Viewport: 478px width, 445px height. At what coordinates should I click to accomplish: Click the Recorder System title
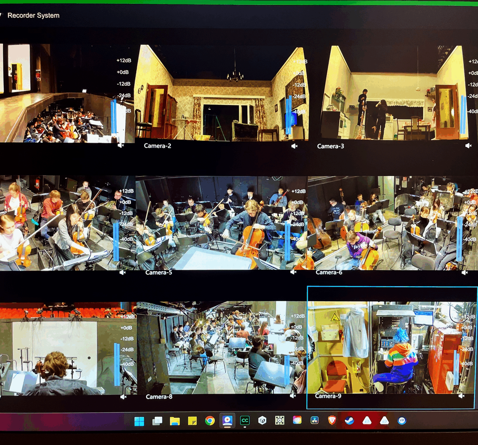(33, 15)
